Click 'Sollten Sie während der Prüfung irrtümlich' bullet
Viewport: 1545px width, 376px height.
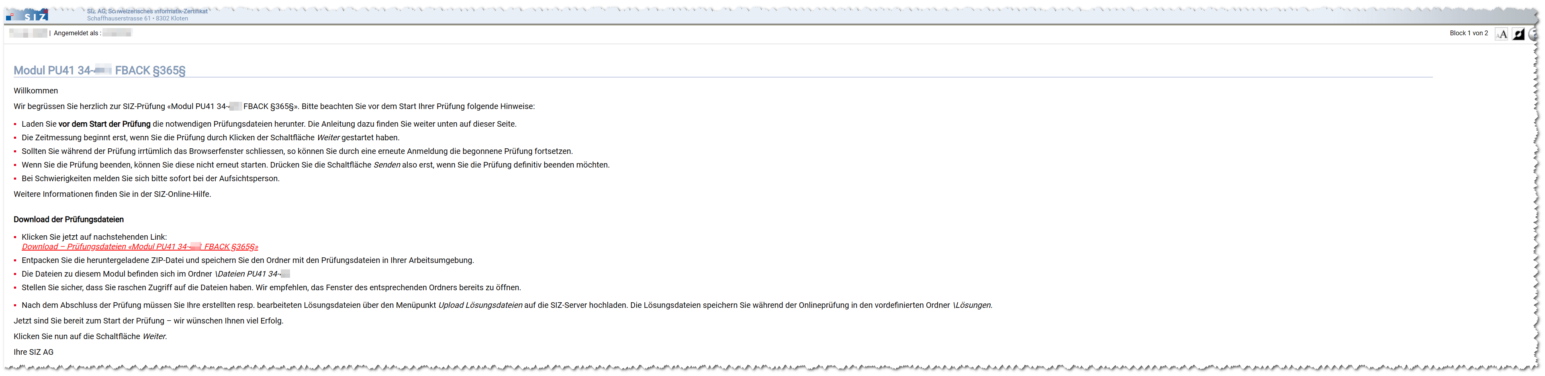point(298,152)
